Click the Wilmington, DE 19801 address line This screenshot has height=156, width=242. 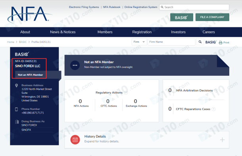point(35,97)
